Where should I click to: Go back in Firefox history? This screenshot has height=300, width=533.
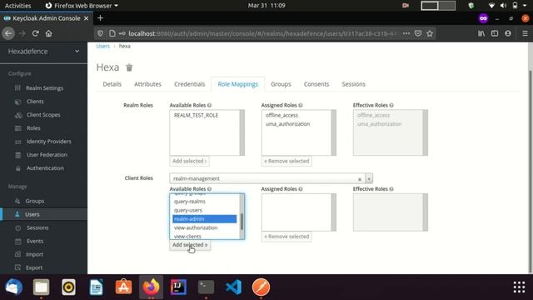pos(8,33)
